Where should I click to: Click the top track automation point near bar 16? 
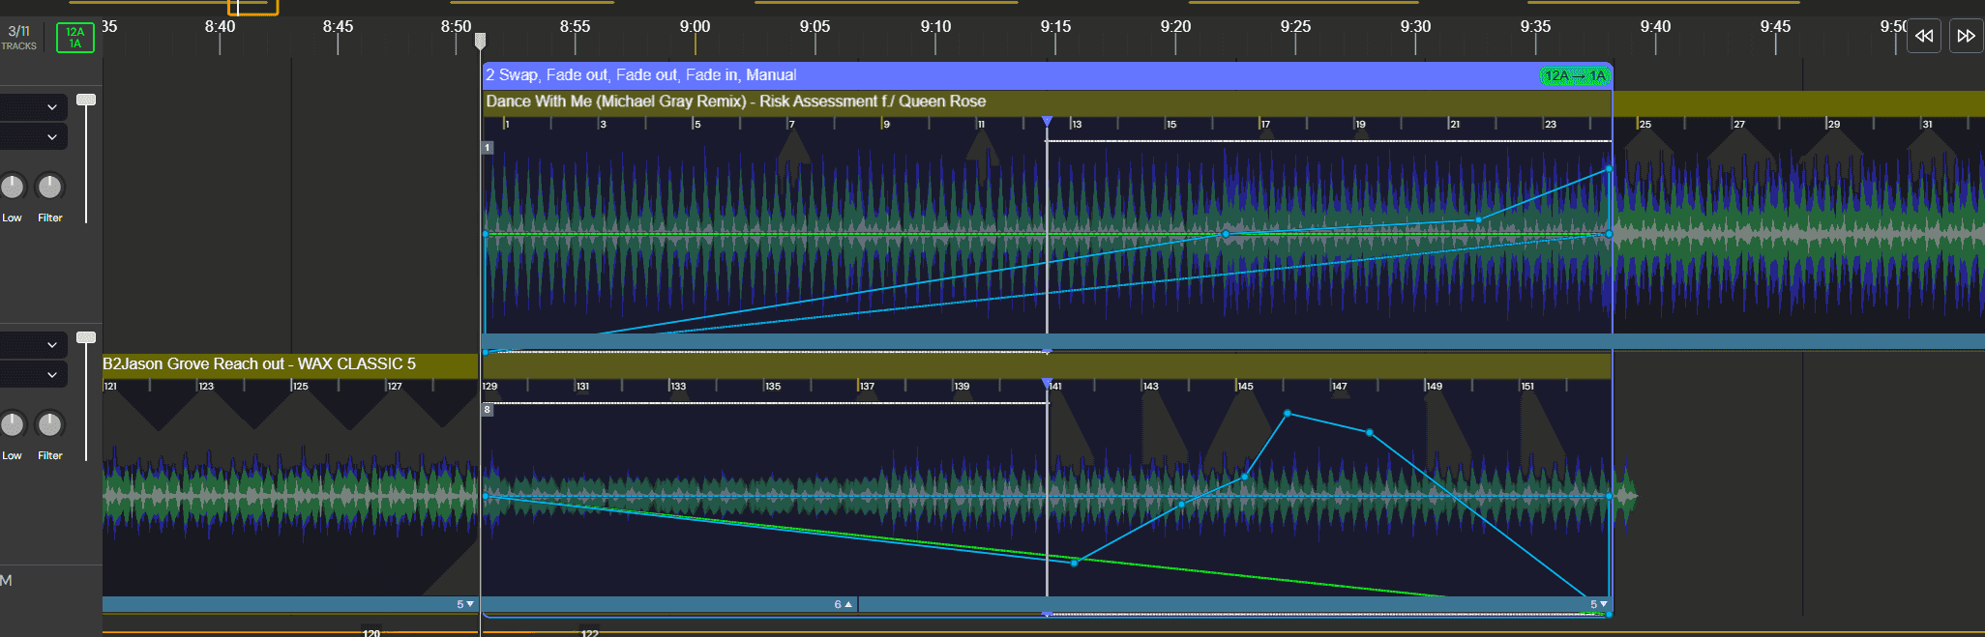(1226, 234)
